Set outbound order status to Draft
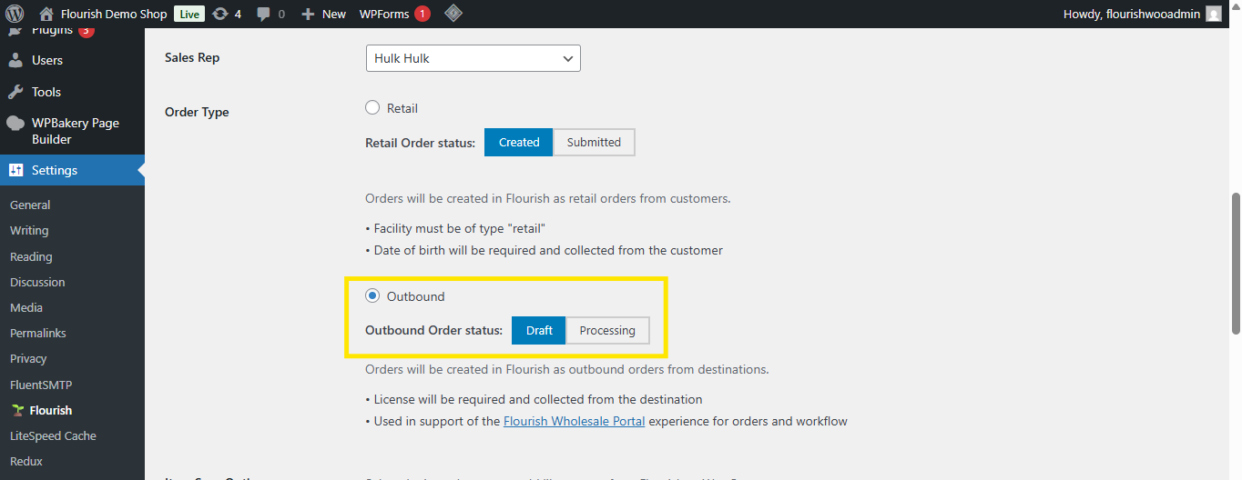Screen dimensions: 1242x480 (539, 330)
